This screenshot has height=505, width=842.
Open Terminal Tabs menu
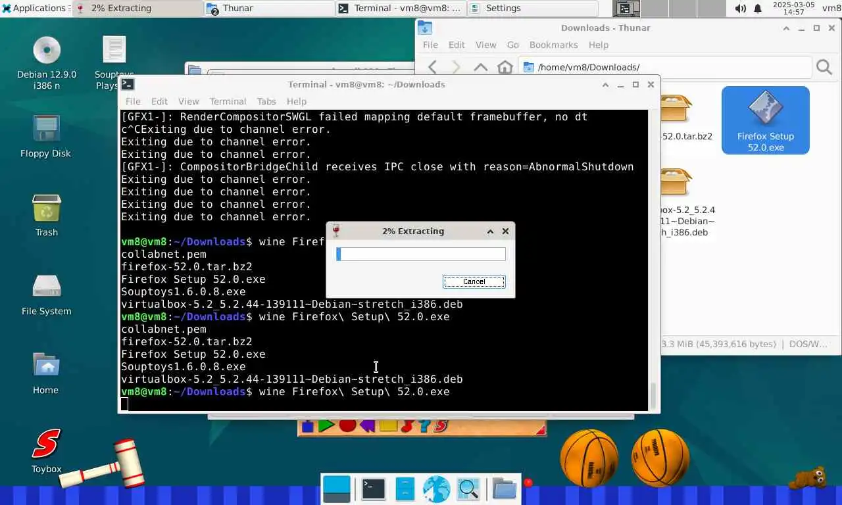266,101
